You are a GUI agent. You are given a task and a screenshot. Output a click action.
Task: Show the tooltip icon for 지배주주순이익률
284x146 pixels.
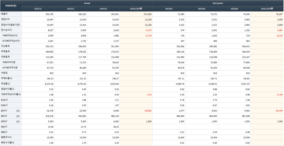pyautogui.click(x=20, y=94)
